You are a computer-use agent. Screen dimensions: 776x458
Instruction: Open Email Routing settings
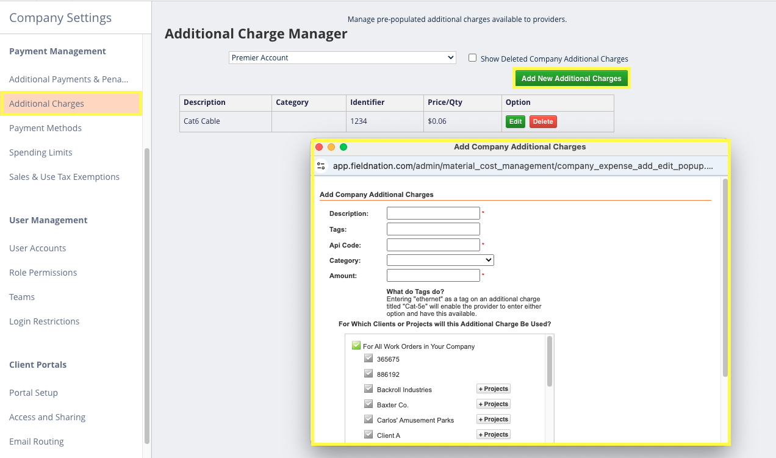pos(37,442)
